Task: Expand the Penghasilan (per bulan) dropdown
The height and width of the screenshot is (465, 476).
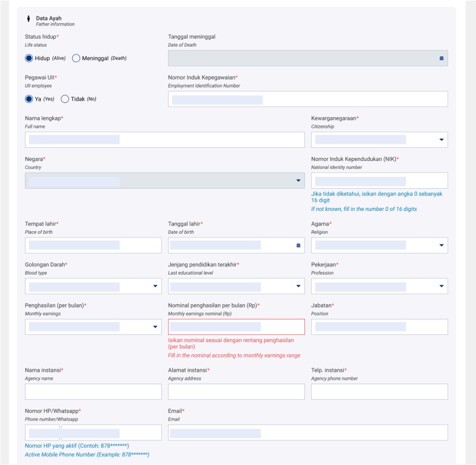Action: 155,327
